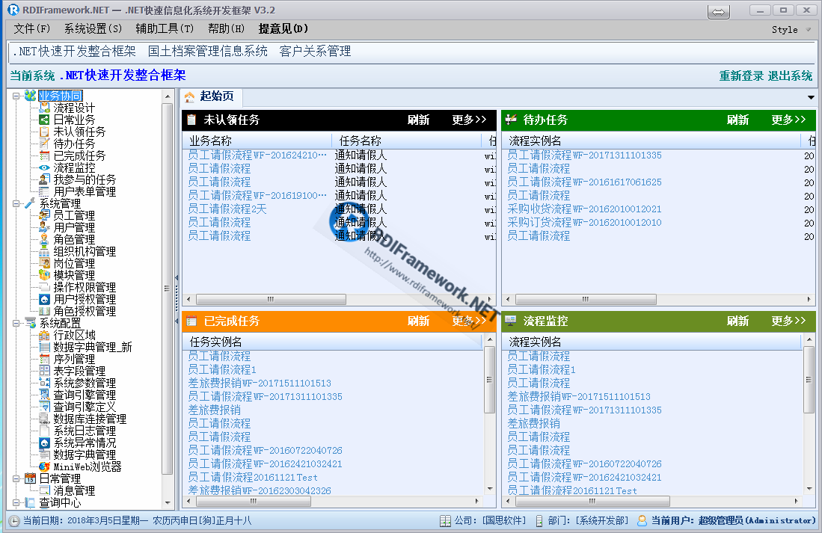This screenshot has width=822, height=533.
Task: Show more 流程监控 items
Action: click(x=788, y=321)
